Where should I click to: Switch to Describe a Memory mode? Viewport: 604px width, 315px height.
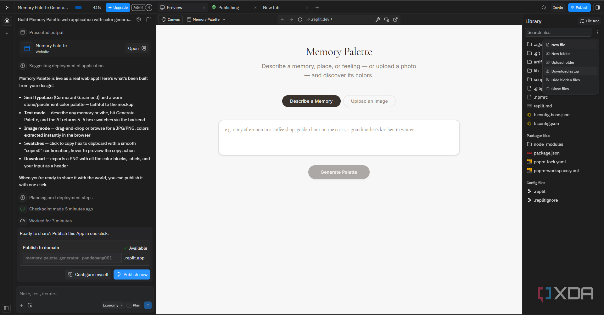(311, 101)
